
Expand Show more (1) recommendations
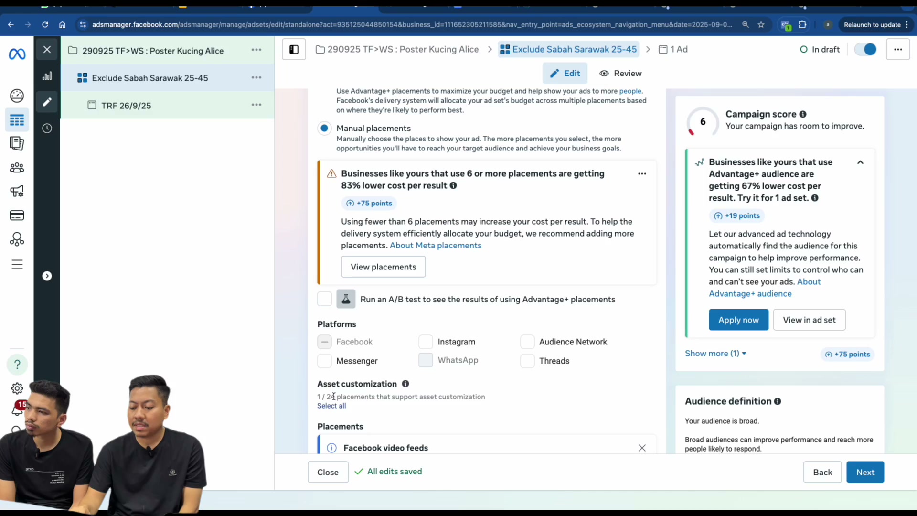715,354
